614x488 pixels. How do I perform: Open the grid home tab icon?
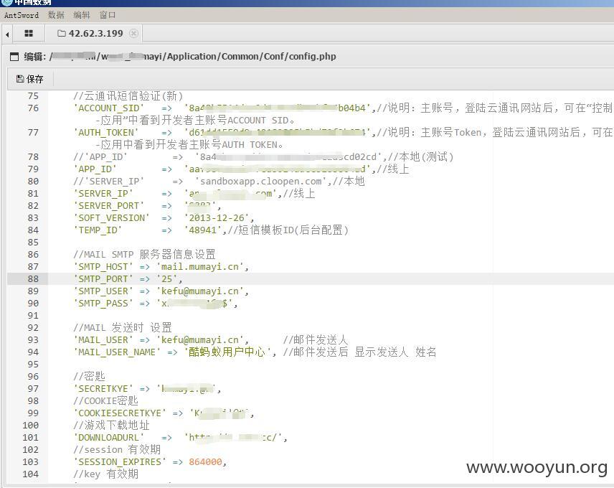click(29, 33)
